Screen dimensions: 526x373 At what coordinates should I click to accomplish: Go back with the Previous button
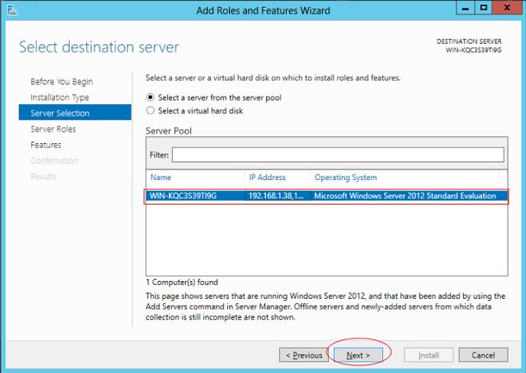(x=304, y=355)
